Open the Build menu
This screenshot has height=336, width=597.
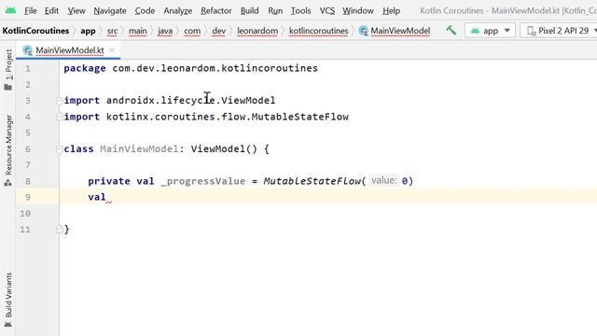coord(249,10)
